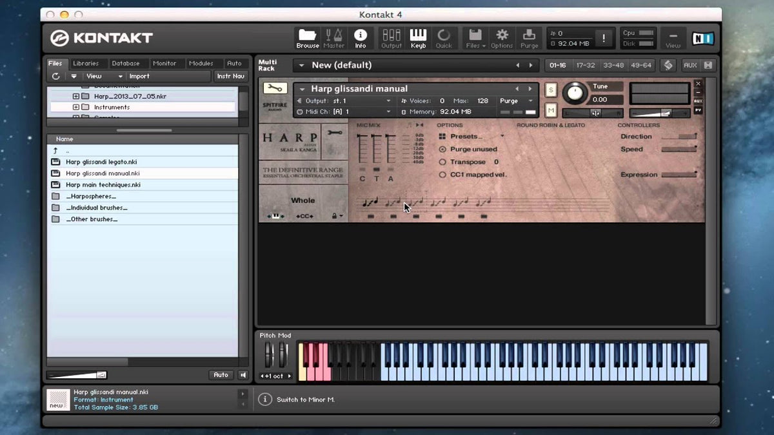Enable the CC1 mapped vel. option

(442, 175)
